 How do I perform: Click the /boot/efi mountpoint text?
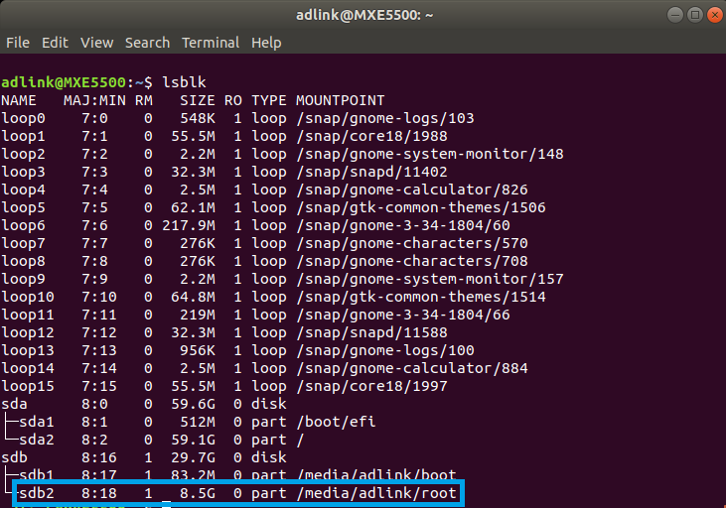click(x=334, y=422)
